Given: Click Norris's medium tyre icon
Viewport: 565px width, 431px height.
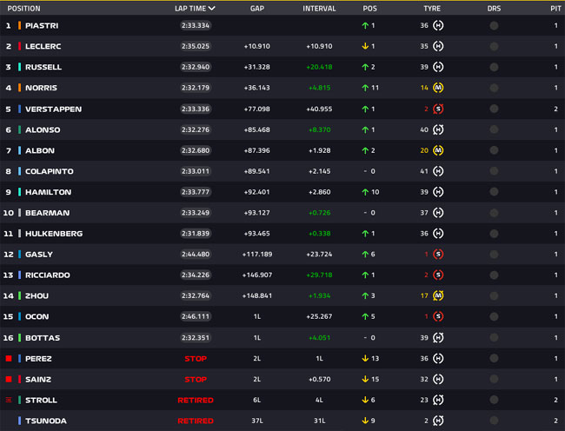Looking at the screenshot, I should (438, 88).
